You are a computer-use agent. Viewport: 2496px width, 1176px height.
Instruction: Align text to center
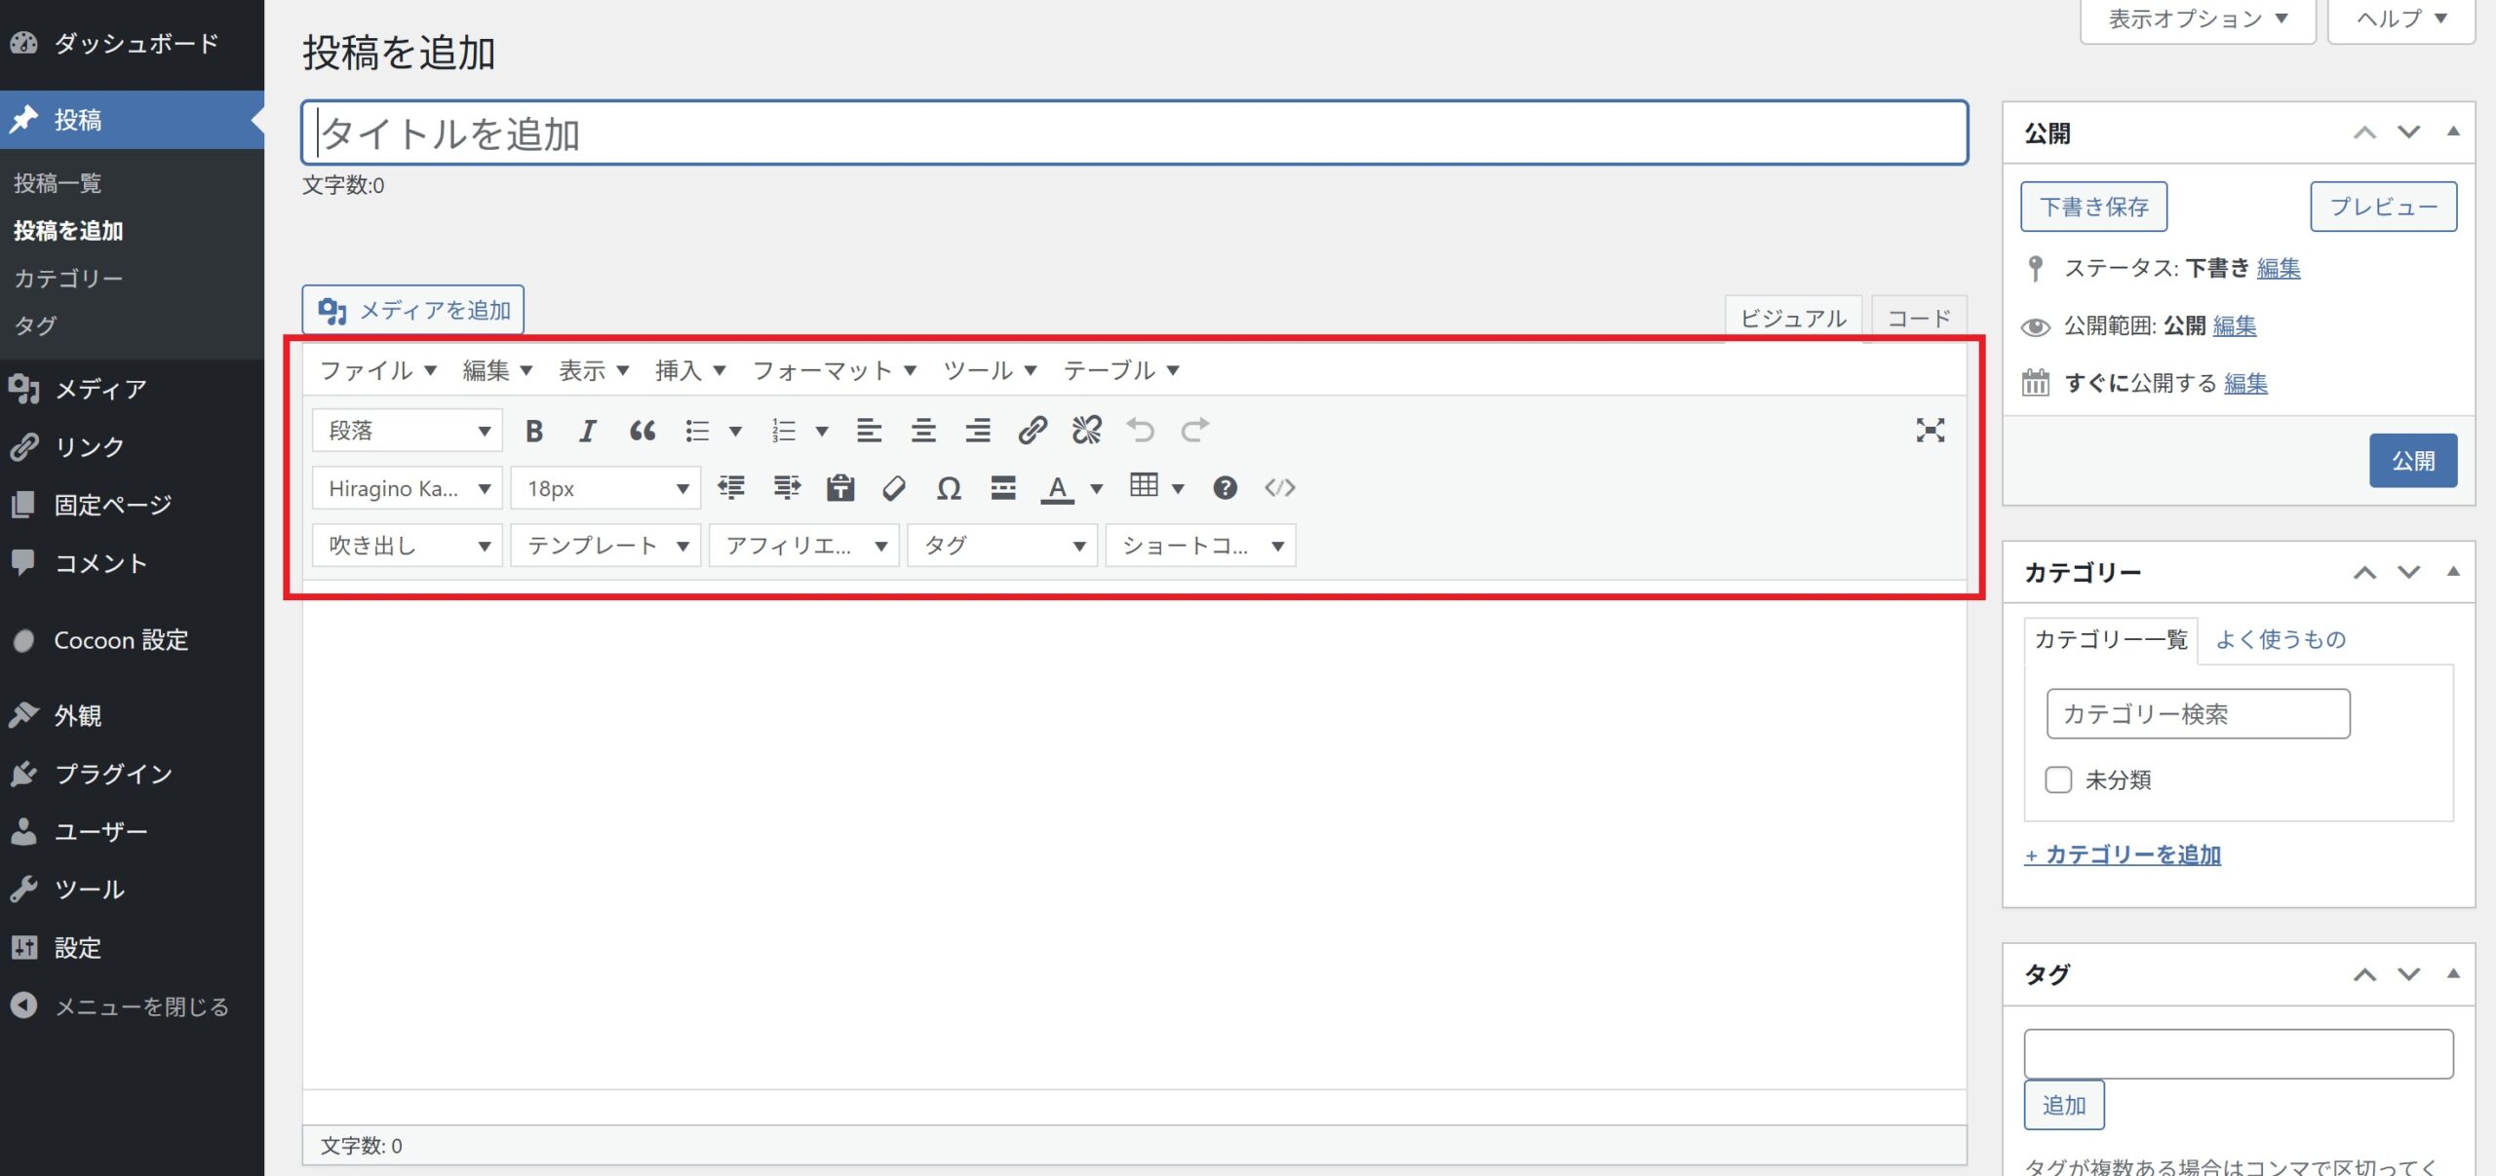coord(922,431)
